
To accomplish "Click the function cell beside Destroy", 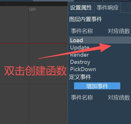I will (119, 62).
